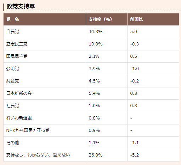Image resolution: width=181 pixels, height=165 pixels.
Task: Click the 政党支持率 section heading
Action: (x=21, y=6)
